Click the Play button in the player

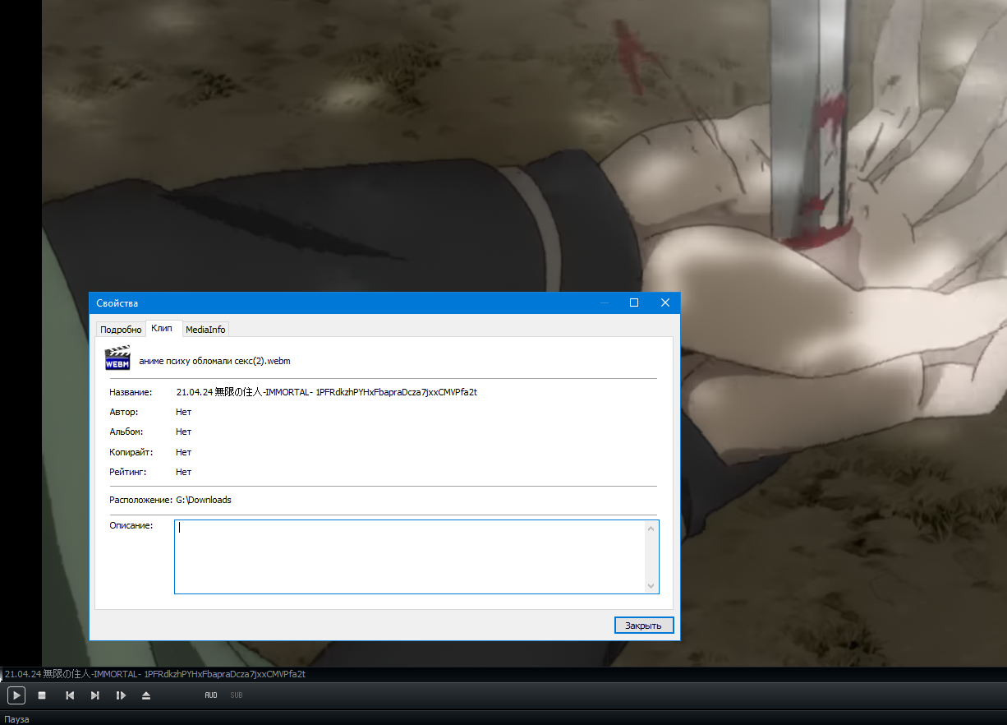click(16, 695)
